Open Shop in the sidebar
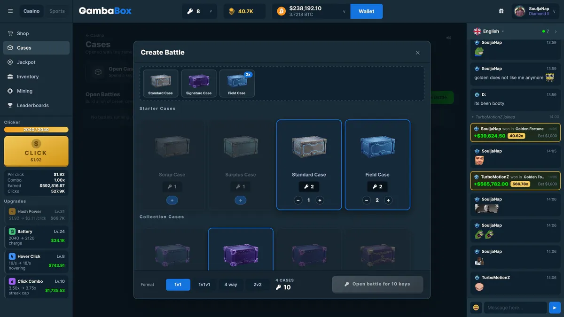The image size is (564, 317). (36, 33)
